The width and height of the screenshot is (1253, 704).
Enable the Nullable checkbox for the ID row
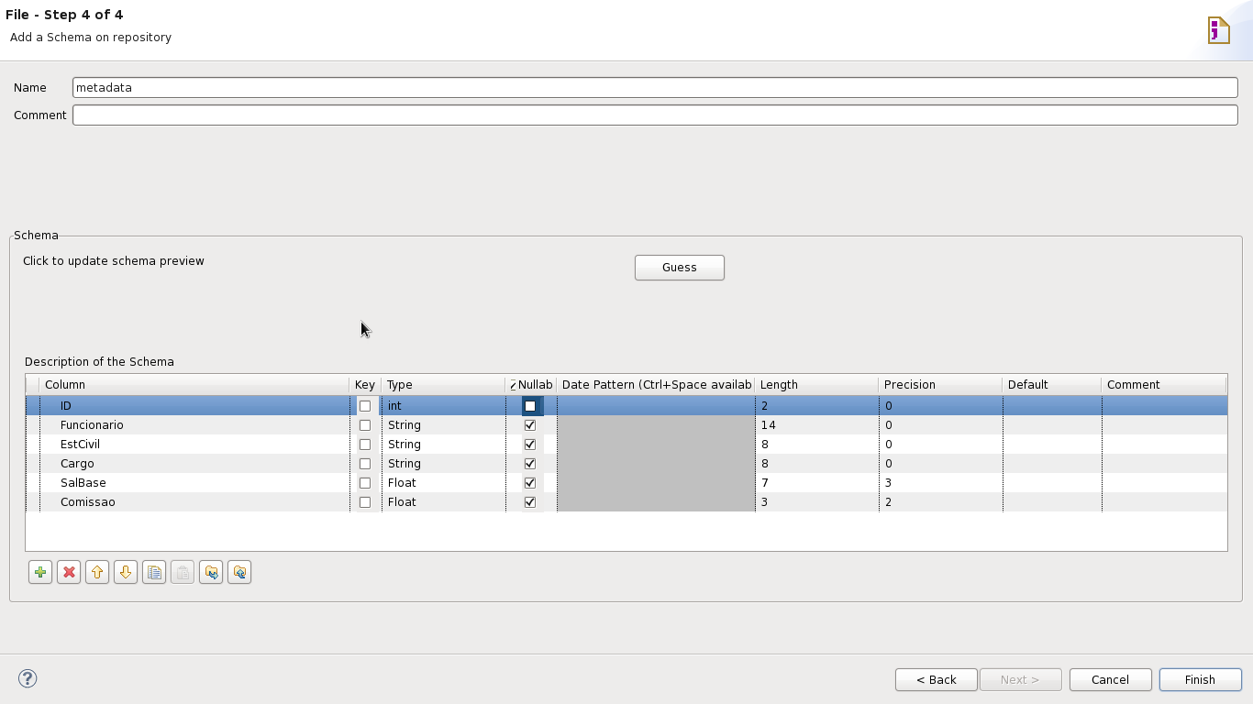529,406
